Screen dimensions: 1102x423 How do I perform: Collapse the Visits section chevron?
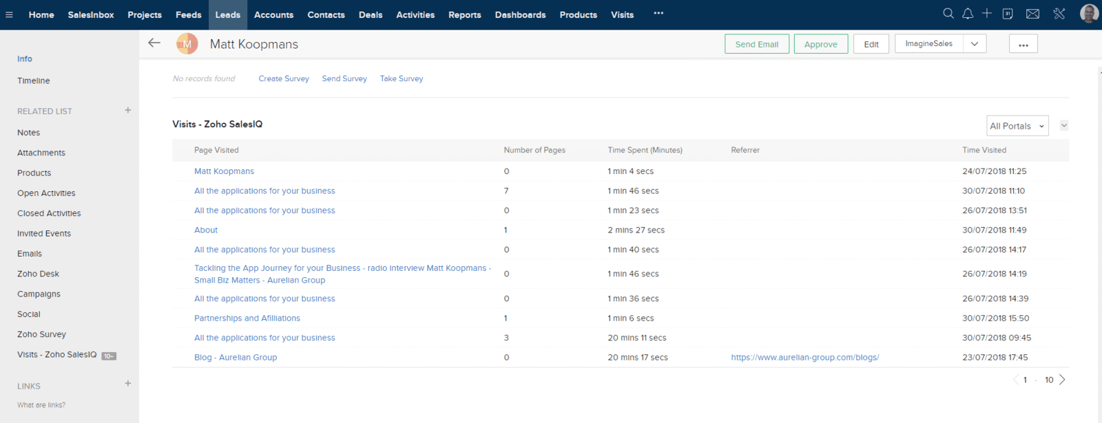pos(1064,125)
